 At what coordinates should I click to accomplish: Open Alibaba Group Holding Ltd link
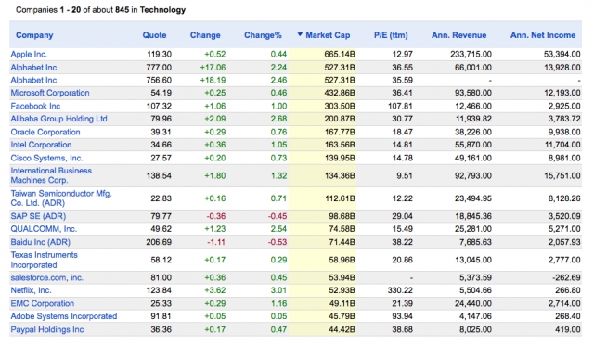click(58, 119)
